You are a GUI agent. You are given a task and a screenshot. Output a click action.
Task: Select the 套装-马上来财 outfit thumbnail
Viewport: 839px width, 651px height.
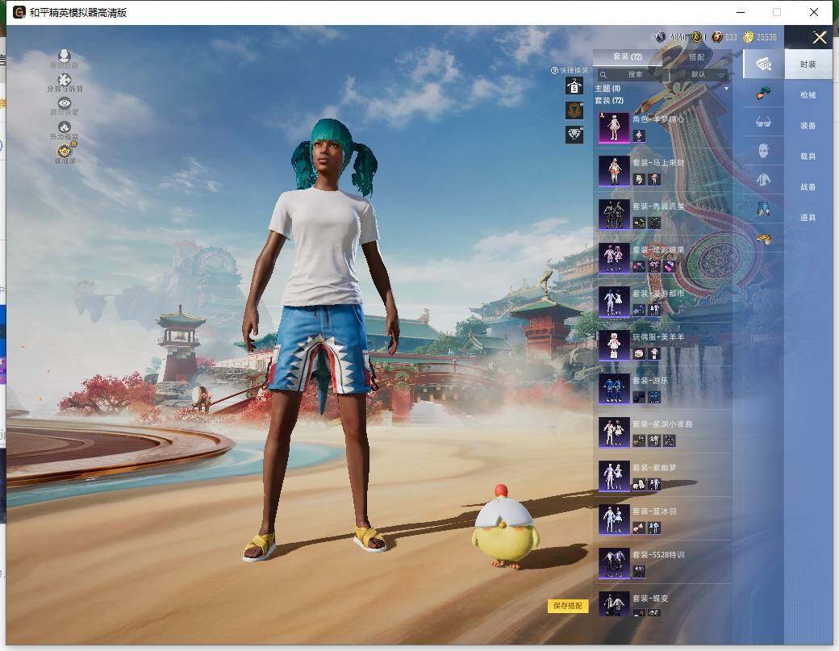tap(614, 170)
